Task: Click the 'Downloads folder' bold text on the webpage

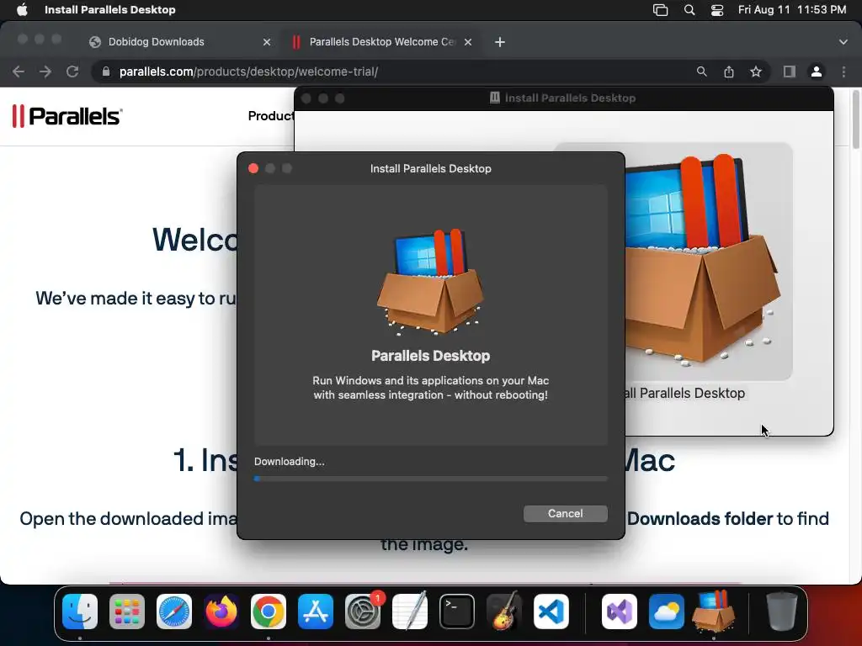Action: [700, 518]
